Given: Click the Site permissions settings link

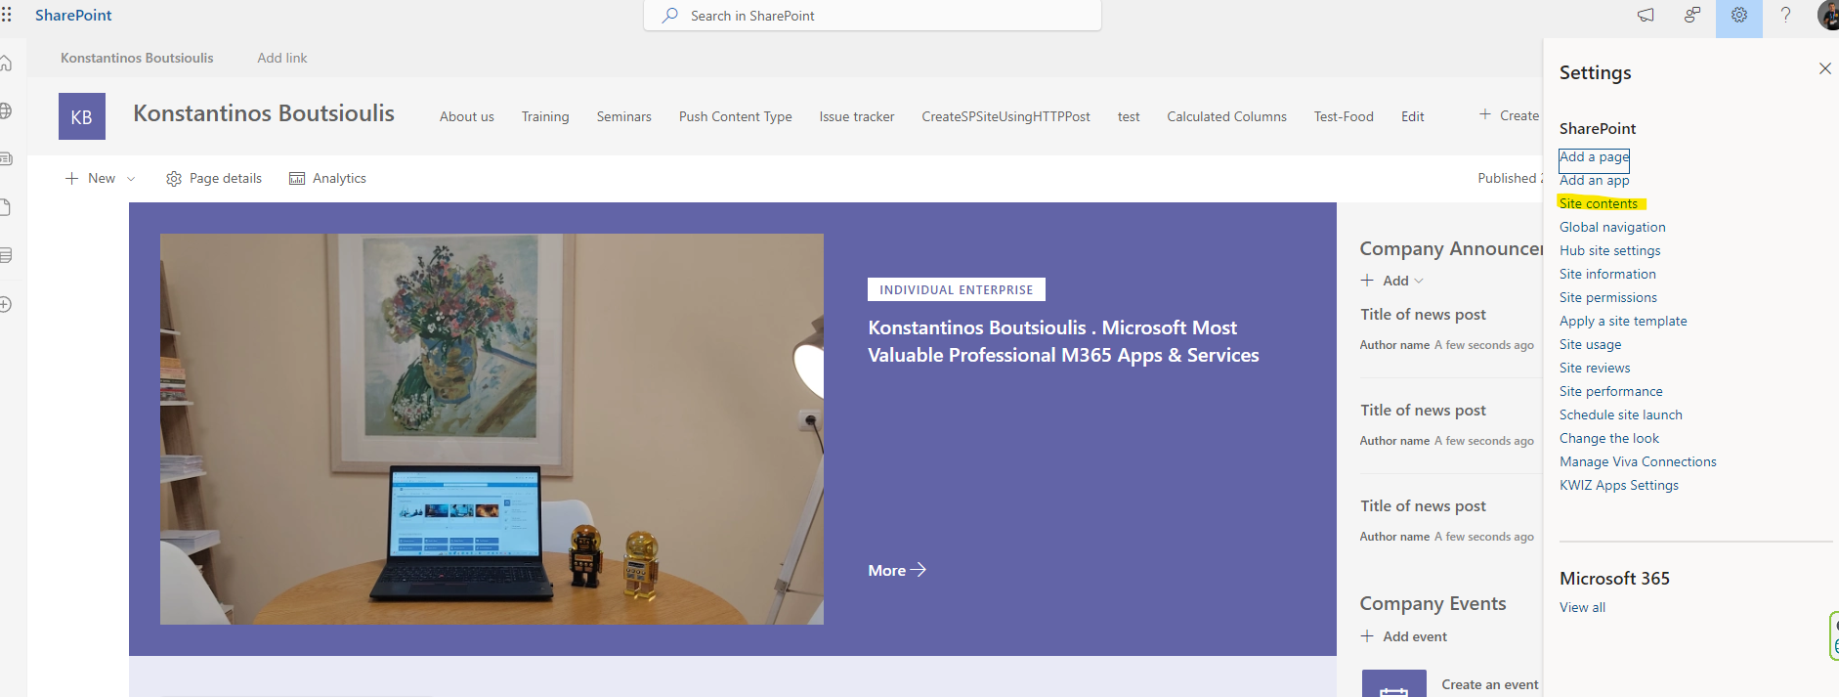Looking at the screenshot, I should click(x=1607, y=297).
